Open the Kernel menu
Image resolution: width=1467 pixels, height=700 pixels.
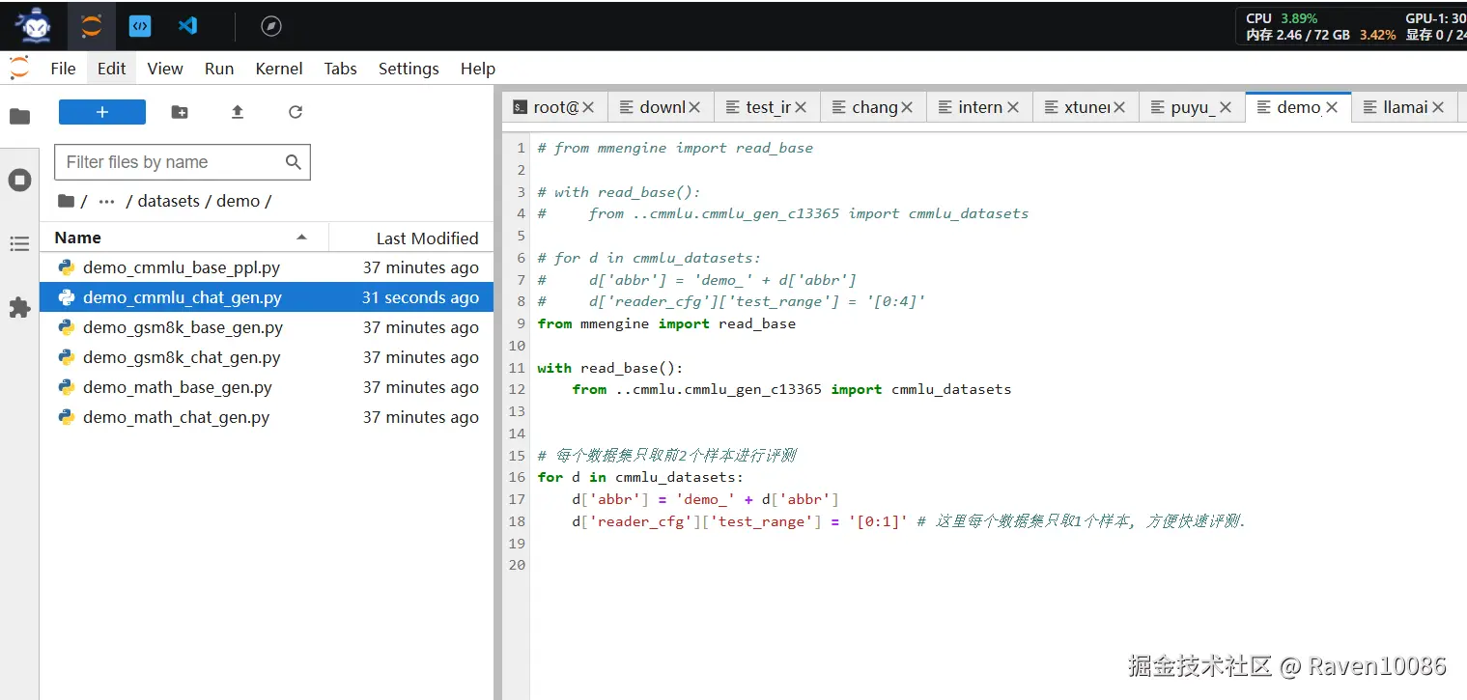click(x=279, y=69)
